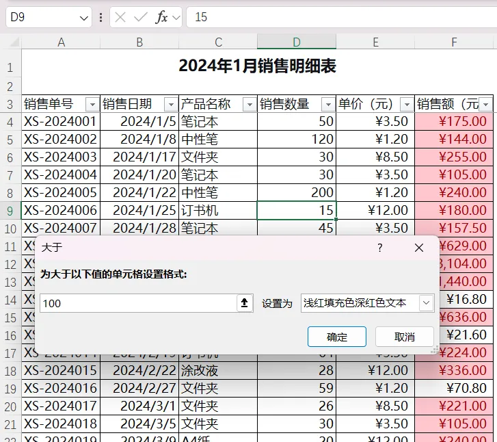Image resolution: width=497 pixels, height=442 pixels.
Task: Select column F header
Action: (x=454, y=42)
